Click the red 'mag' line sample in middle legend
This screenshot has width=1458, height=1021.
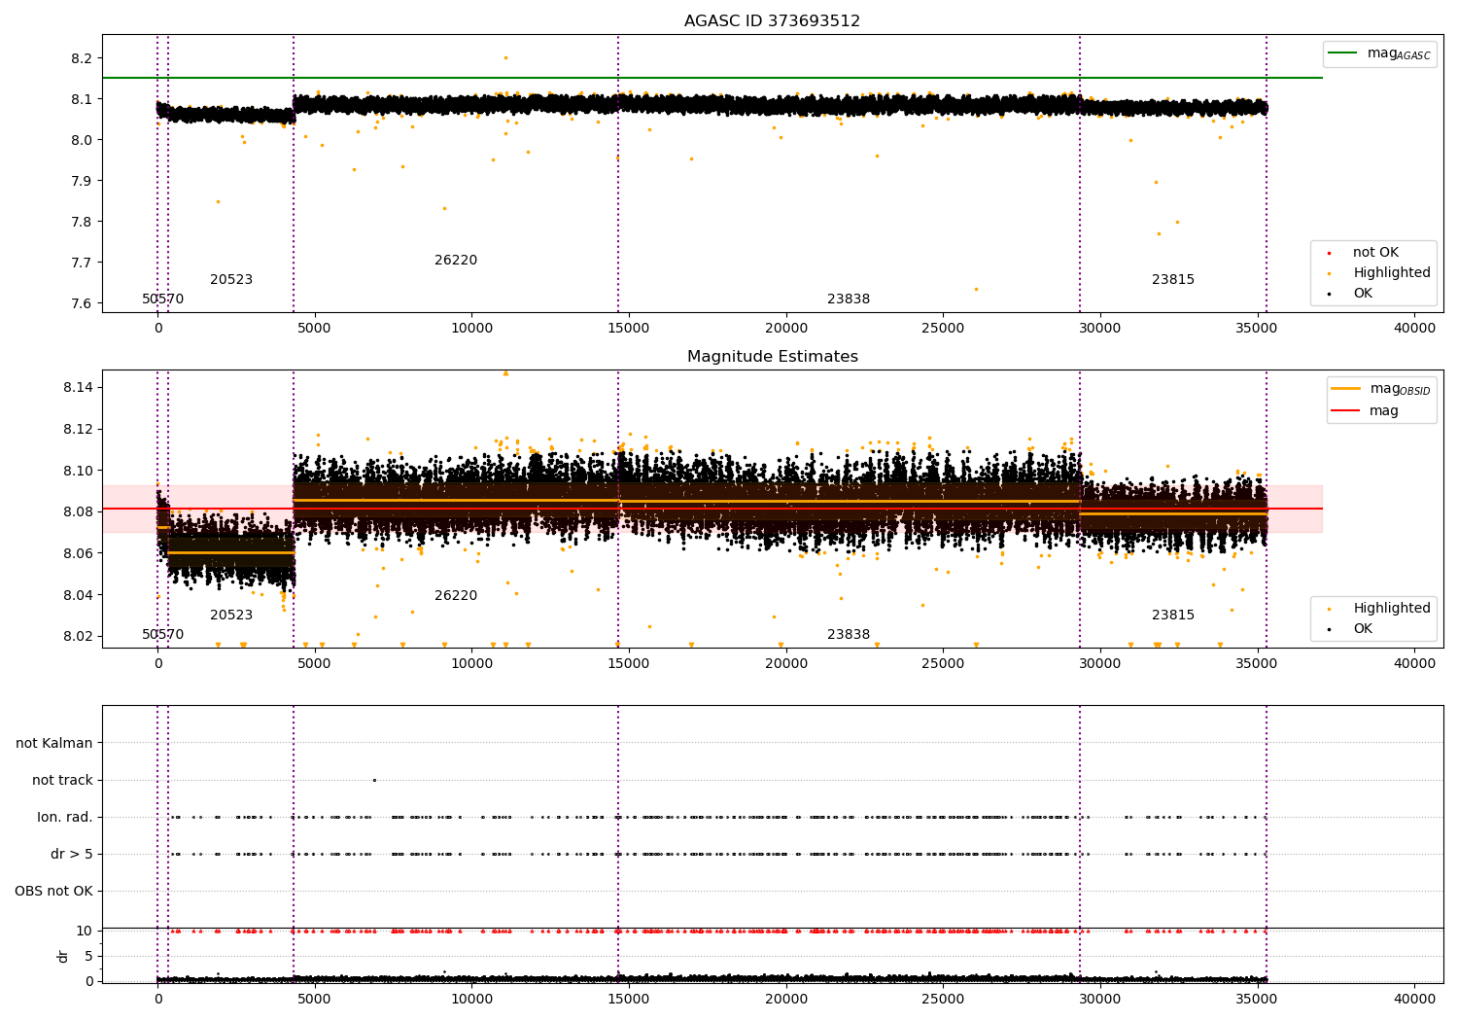click(x=1345, y=410)
